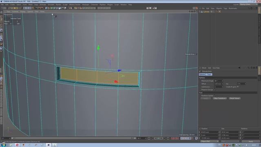Open the MoGraph menu

[x=86, y=4]
